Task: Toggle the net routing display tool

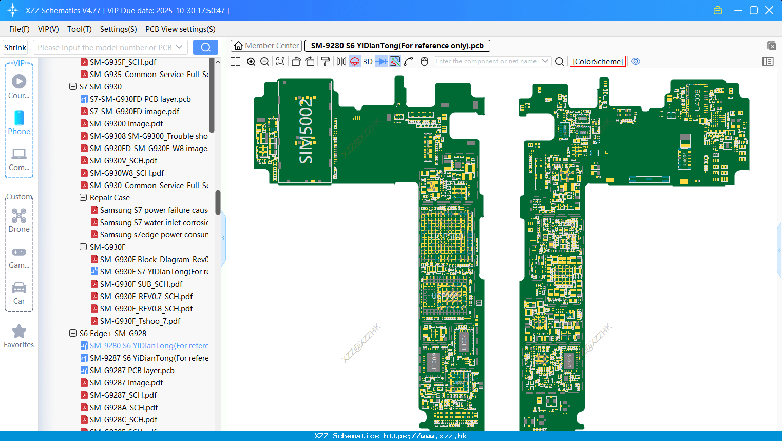Action: (x=395, y=61)
